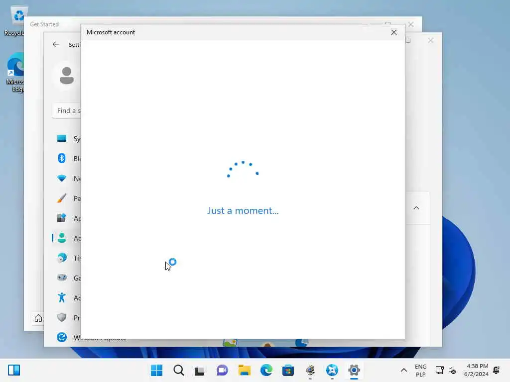Click the "Just a moment..." text
This screenshot has width=510, height=382.
[243, 210]
